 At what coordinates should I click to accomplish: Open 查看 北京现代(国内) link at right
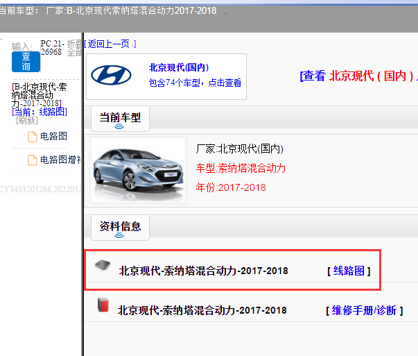(359, 76)
